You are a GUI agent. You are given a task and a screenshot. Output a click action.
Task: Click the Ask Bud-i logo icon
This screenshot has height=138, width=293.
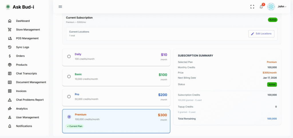8,7
